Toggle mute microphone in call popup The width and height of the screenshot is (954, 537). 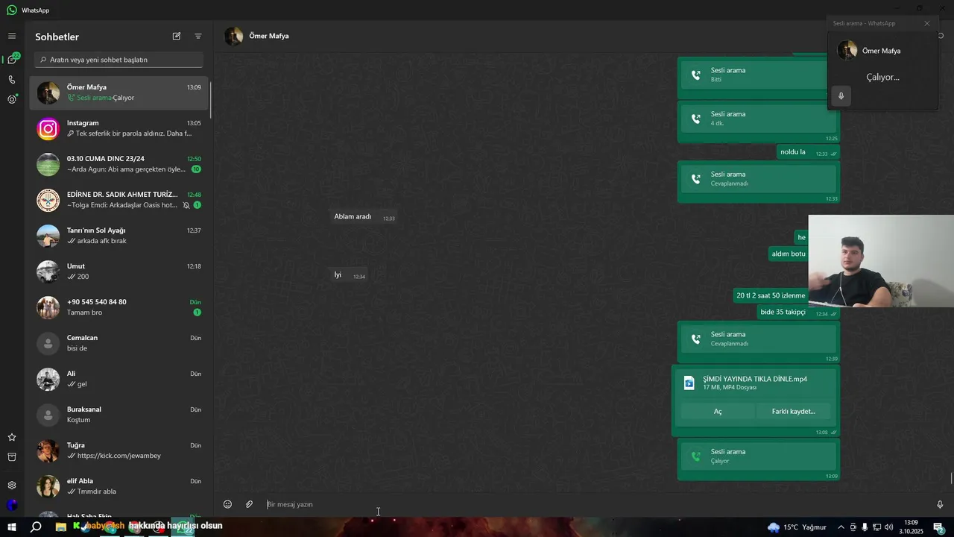tap(841, 96)
